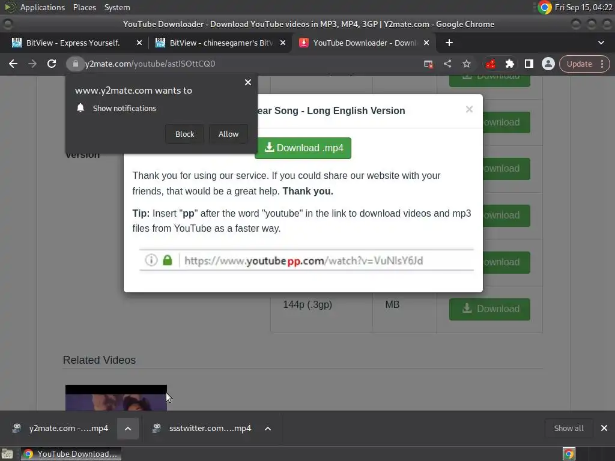This screenshot has height=461, width=615.
Task: Click the Related Videos heading
Action: pyautogui.click(x=99, y=360)
